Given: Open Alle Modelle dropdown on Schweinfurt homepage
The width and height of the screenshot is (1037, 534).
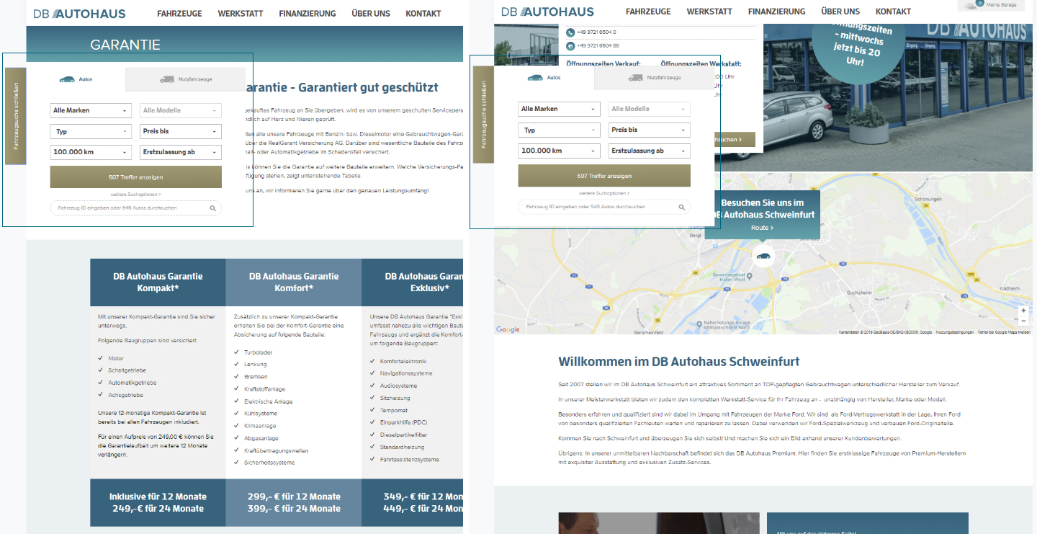Looking at the screenshot, I should click(x=650, y=109).
